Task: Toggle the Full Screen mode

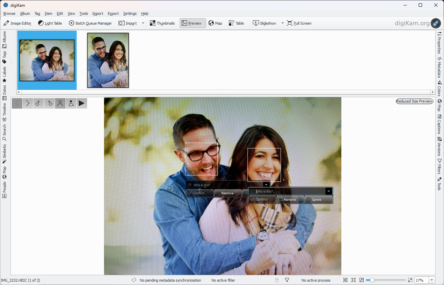Action: click(299, 23)
